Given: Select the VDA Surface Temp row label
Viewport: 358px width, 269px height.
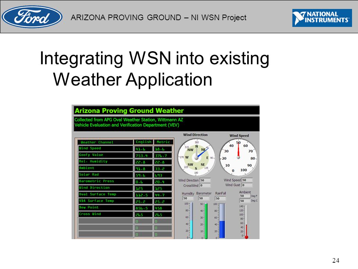Looking at the screenshot, I should [x=106, y=201].
